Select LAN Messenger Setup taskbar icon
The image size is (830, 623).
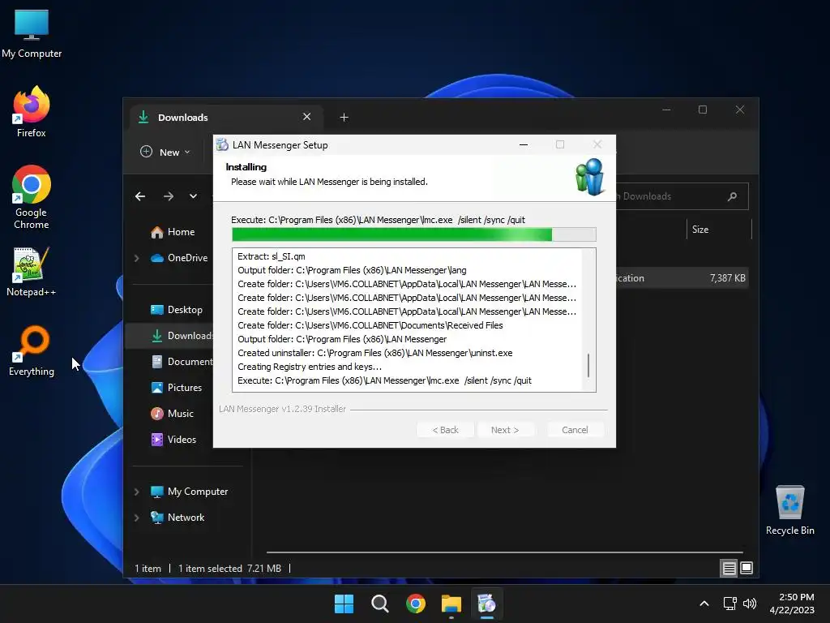pos(486,604)
